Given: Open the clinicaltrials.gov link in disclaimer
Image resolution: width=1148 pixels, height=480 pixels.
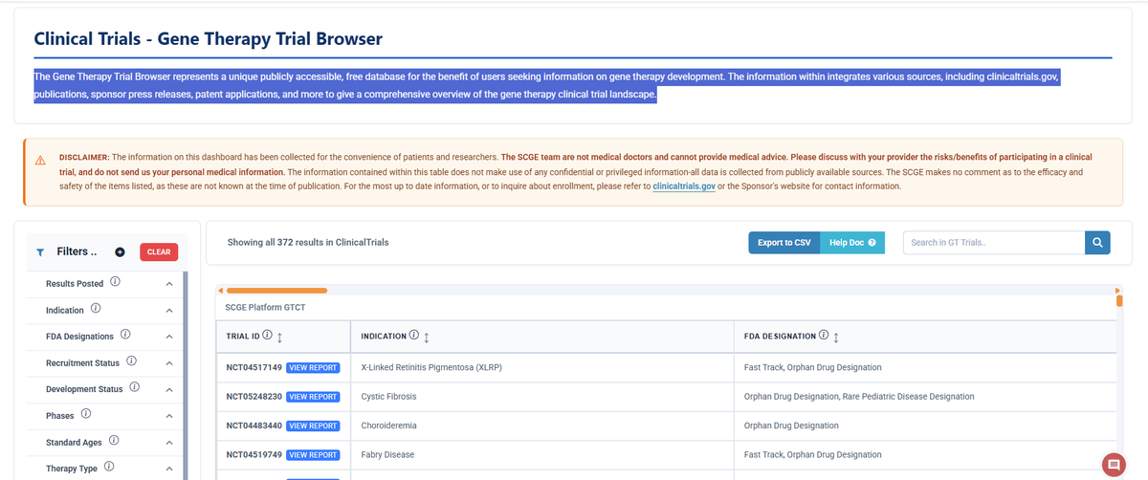Looking at the screenshot, I should click(684, 186).
